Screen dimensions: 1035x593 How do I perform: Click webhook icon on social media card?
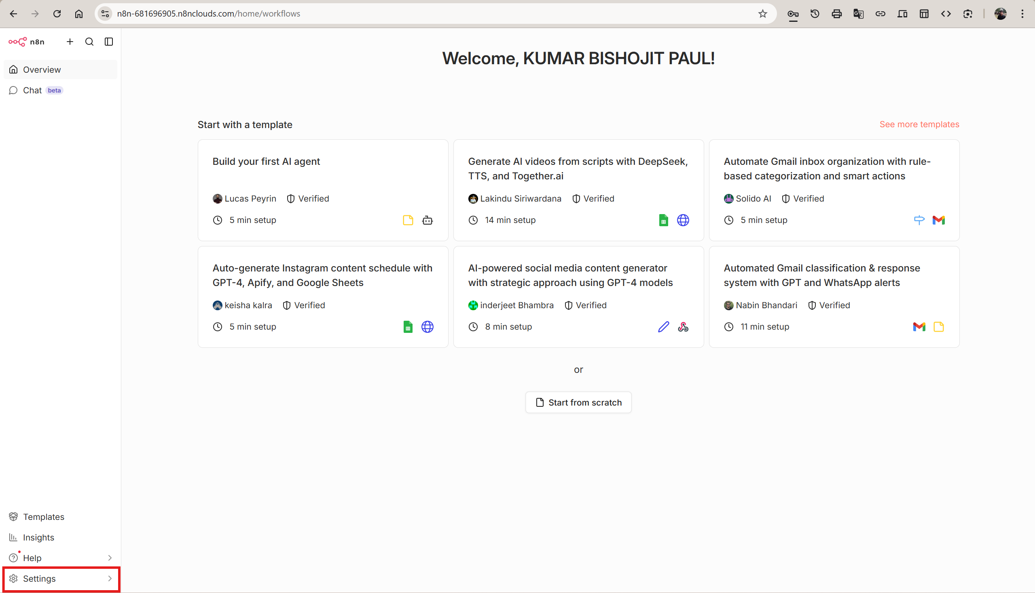(x=683, y=327)
